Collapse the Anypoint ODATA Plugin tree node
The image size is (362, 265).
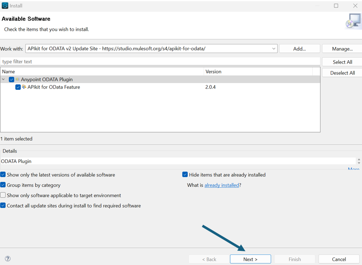click(x=4, y=80)
